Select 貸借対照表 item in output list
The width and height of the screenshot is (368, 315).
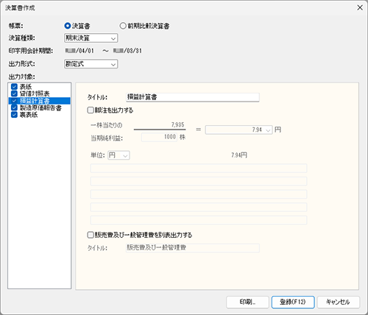(35, 93)
